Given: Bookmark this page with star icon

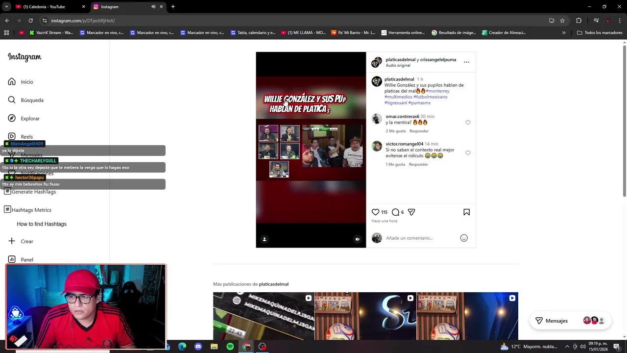Looking at the screenshot, I should [x=562, y=21].
